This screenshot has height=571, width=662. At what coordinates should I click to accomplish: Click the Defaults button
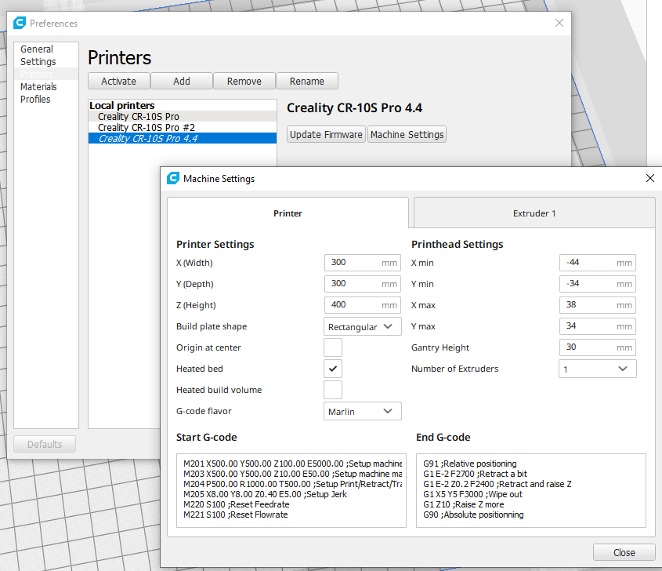tap(45, 444)
